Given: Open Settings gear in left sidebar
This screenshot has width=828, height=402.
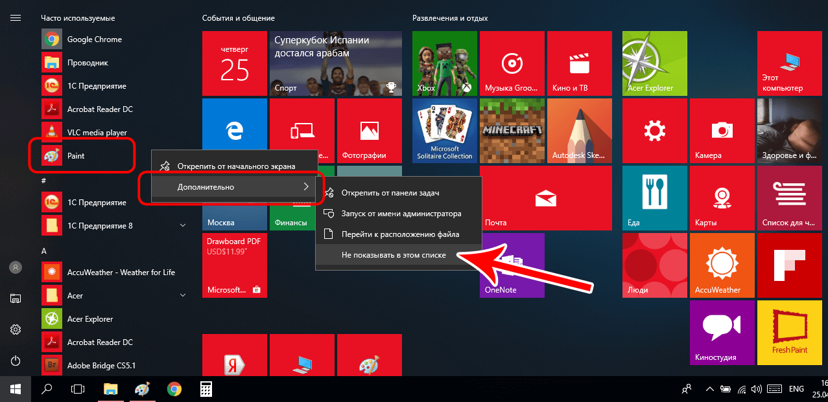Looking at the screenshot, I should (x=16, y=329).
